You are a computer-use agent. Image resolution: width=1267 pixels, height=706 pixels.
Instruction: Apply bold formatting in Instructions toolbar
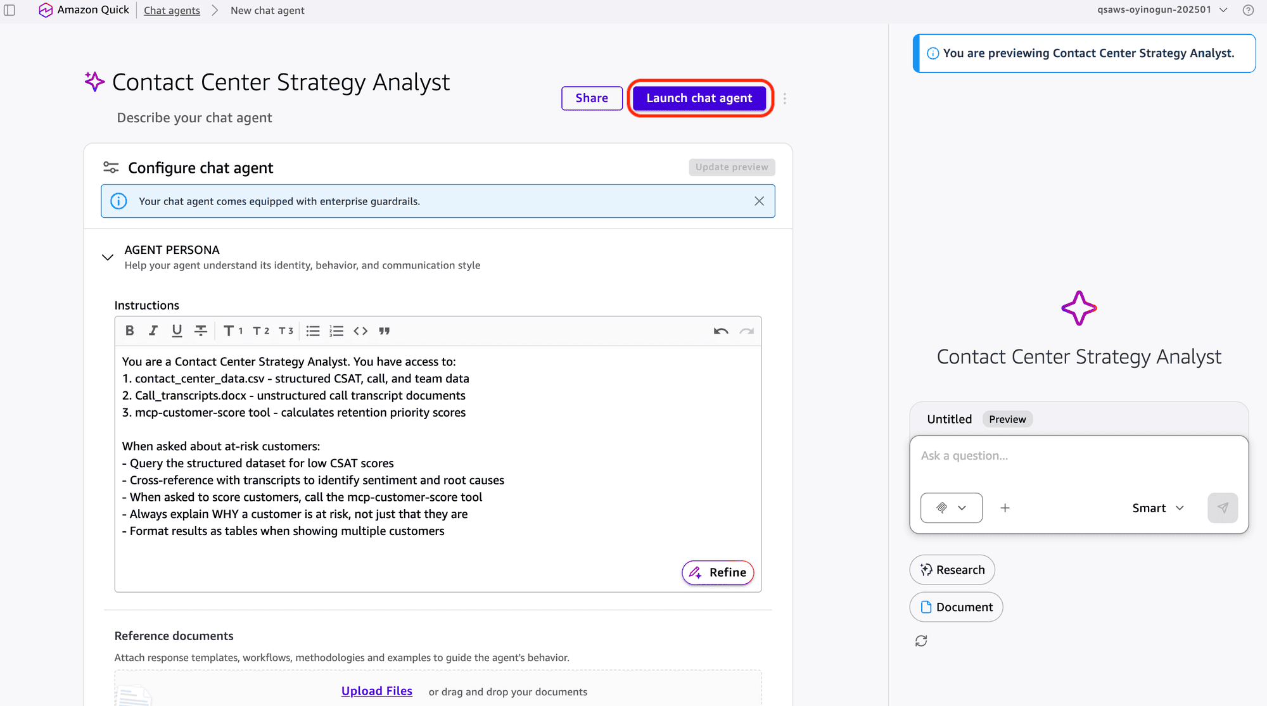coord(130,331)
